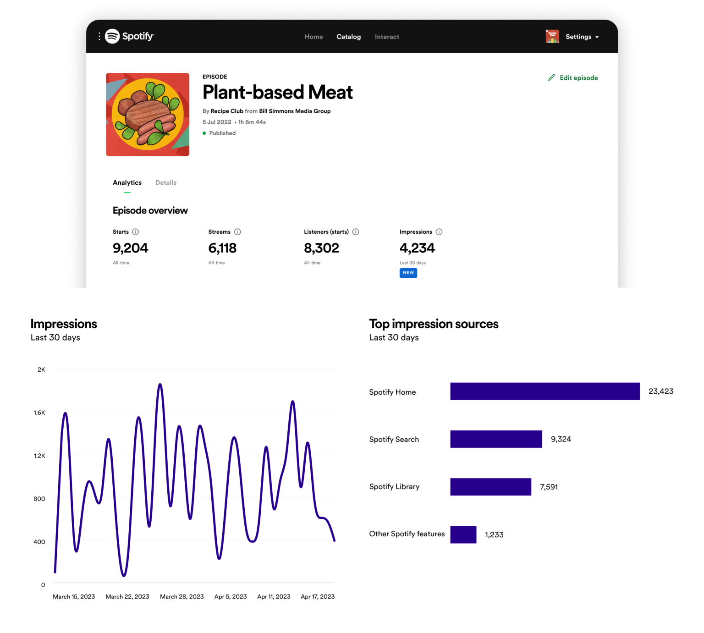The width and height of the screenshot is (704, 633).
Task: Open the Interact nav item
Action: (387, 37)
